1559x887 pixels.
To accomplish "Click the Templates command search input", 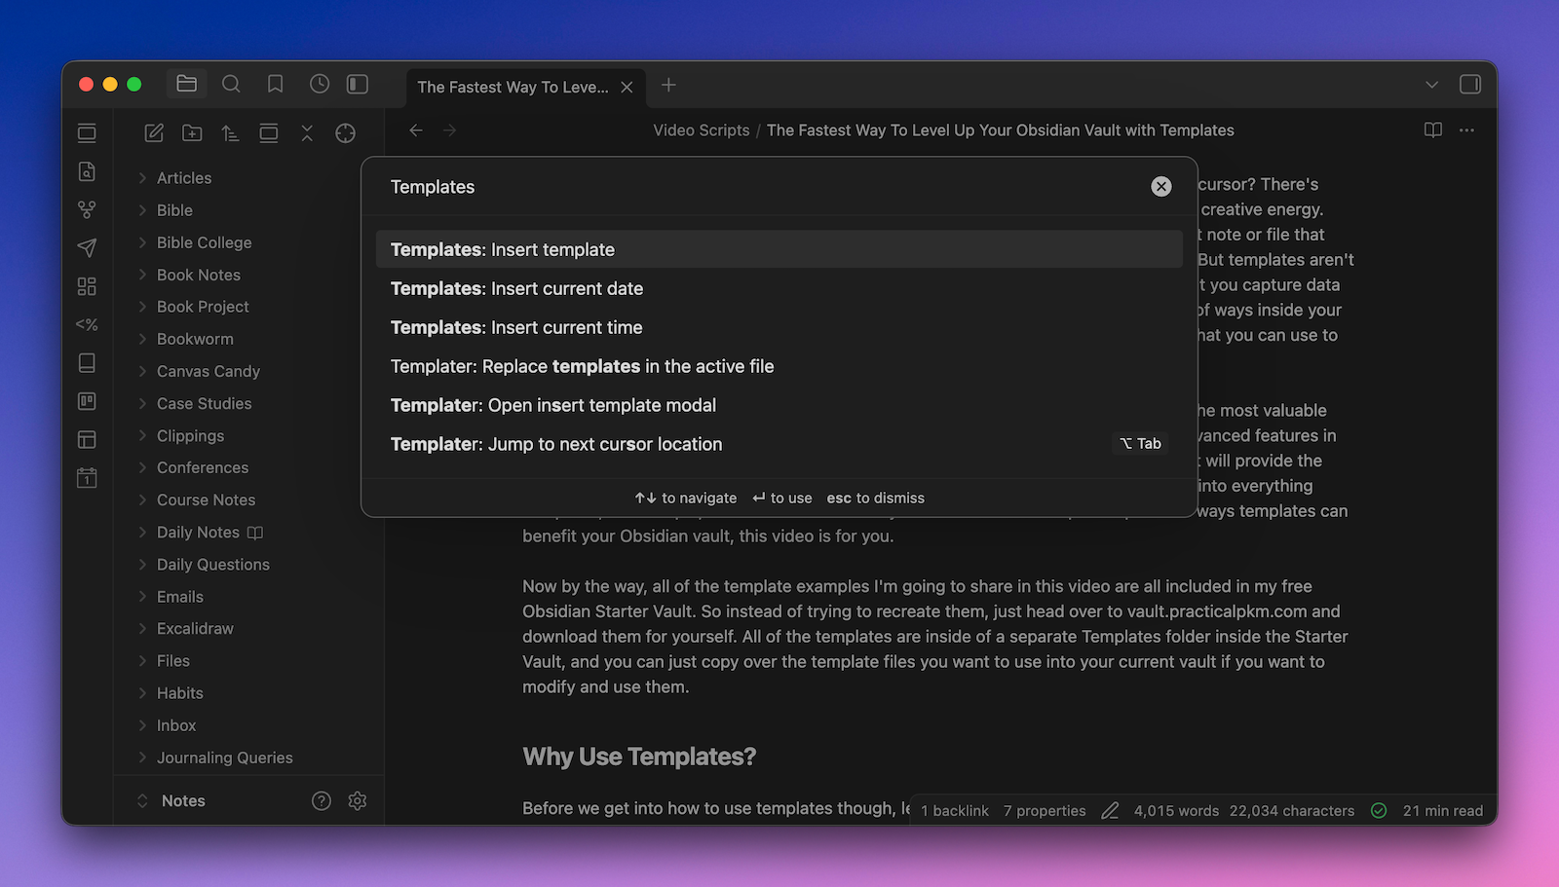I will (760, 187).
